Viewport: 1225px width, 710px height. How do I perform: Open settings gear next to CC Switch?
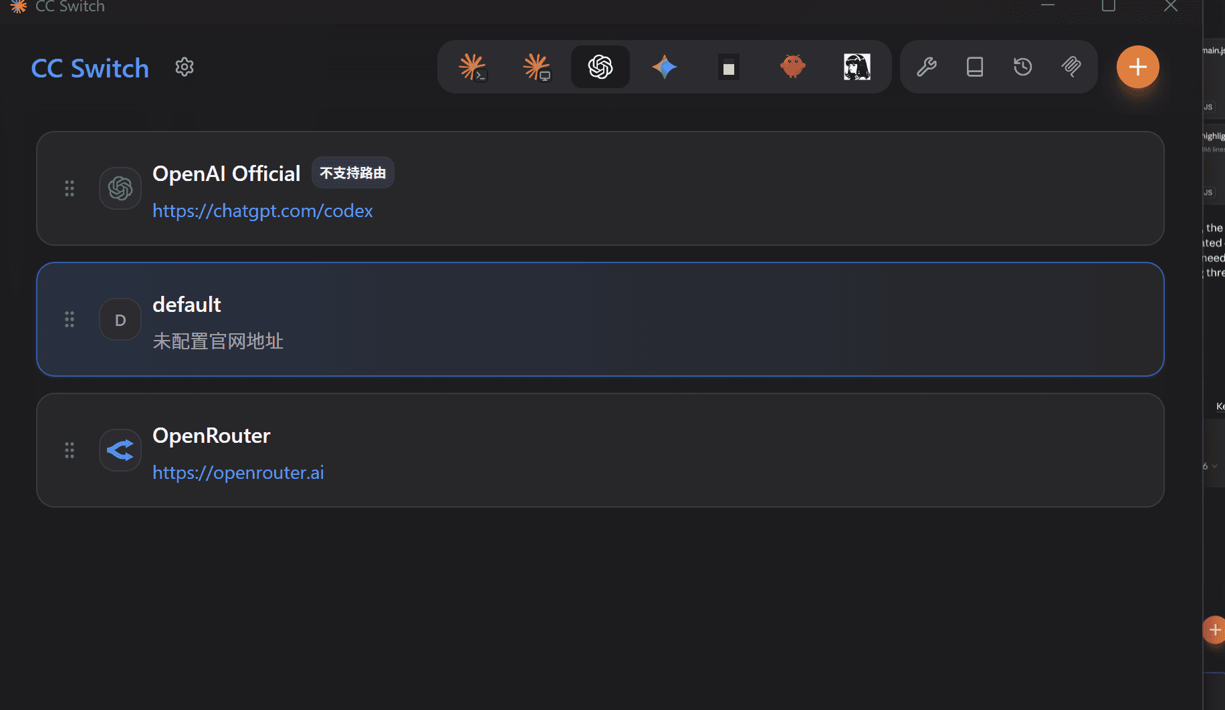[x=185, y=67]
